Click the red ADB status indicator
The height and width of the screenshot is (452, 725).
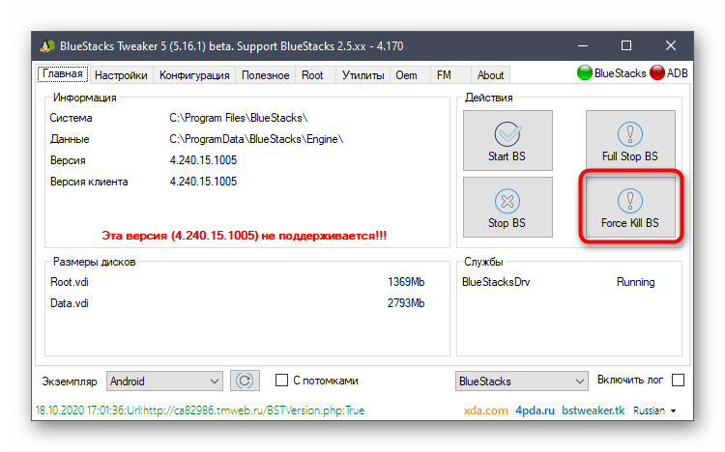[x=657, y=73]
